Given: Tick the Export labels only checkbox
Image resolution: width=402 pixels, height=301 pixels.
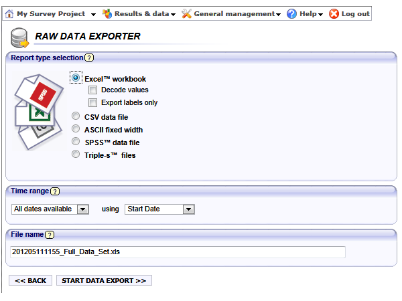Looking at the screenshot, I should coord(93,102).
